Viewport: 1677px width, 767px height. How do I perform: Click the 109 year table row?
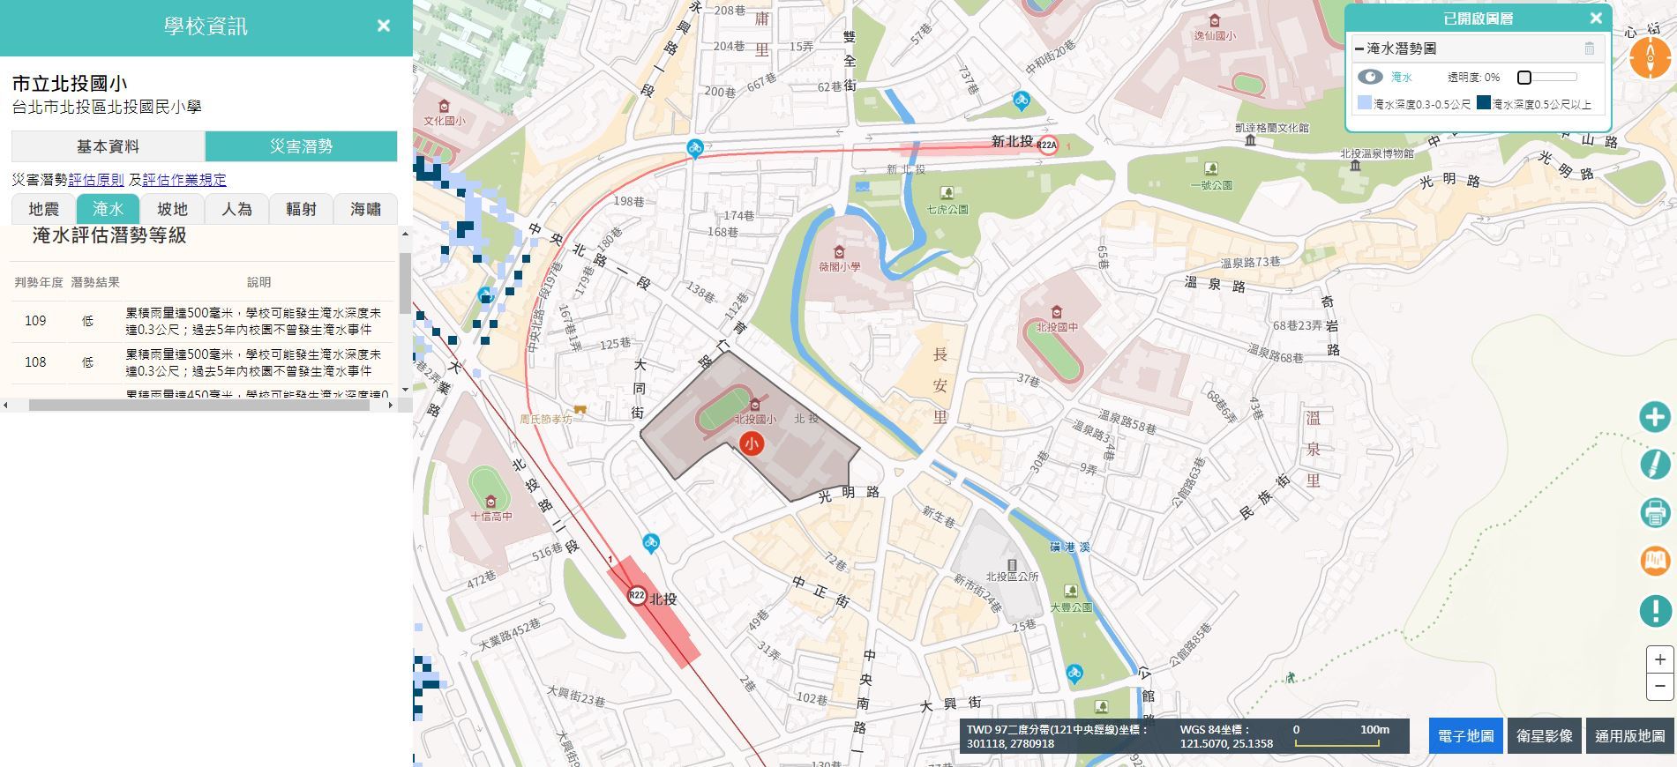202,321
